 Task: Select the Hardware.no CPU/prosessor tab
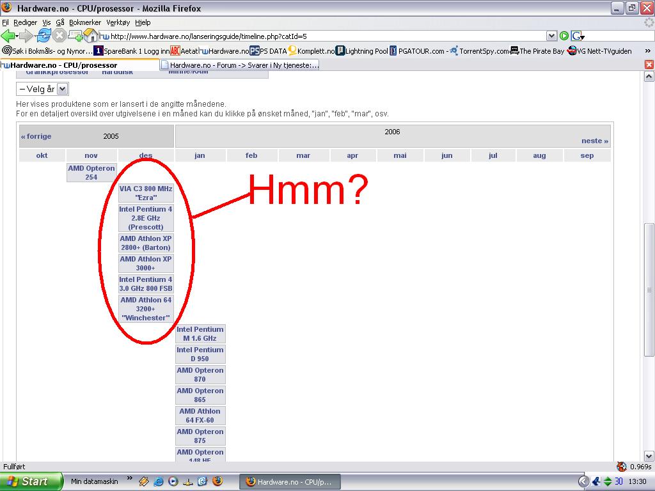pos(79,65)
